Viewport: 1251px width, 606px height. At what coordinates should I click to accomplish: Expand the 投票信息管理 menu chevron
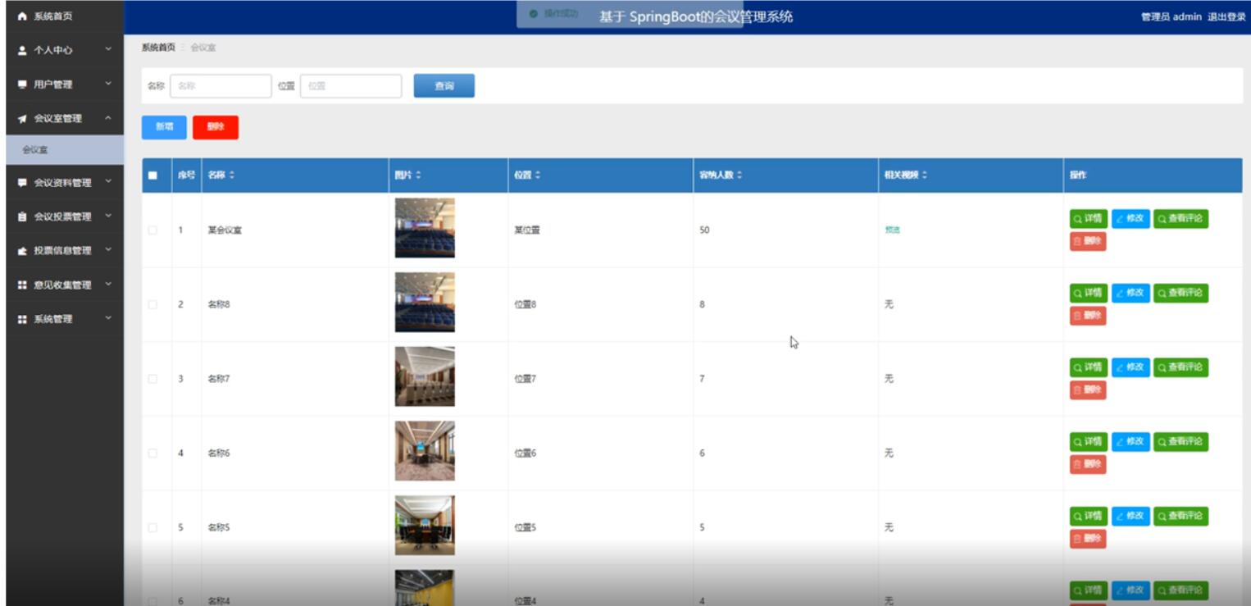[x=108, y=250]
